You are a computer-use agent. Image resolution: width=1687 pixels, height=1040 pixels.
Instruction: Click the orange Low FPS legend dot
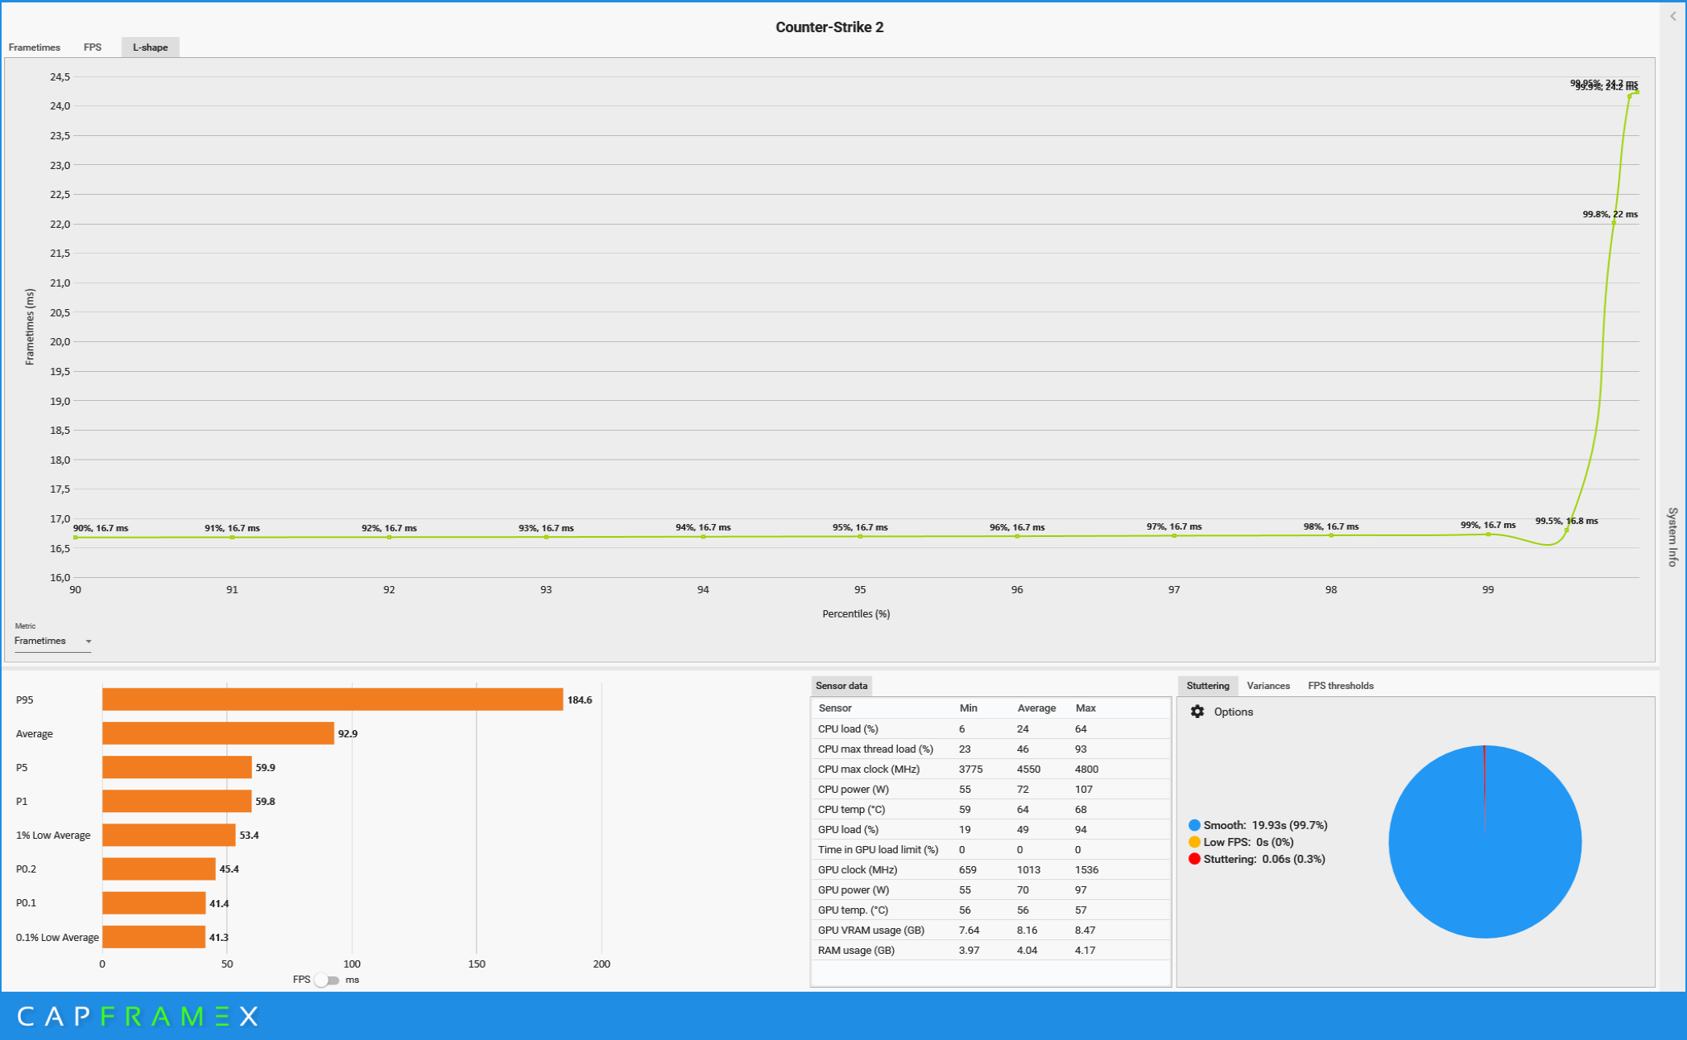coord(1194,842)
